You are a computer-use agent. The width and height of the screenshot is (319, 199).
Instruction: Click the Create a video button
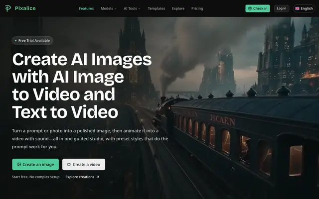84,165
